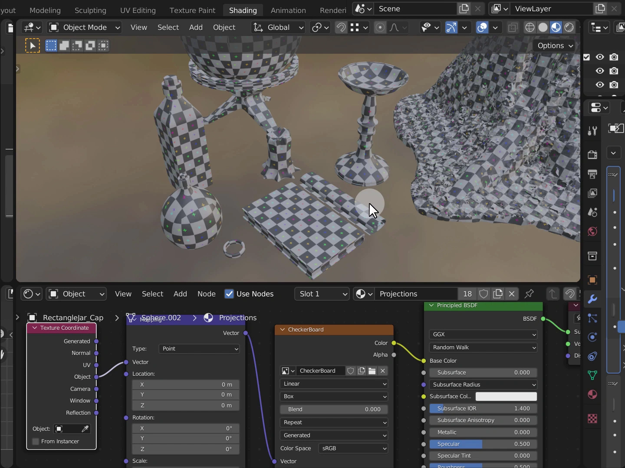Open the CheckerBoard image folder icon
Image resolution: width=625 pixels, height=468 pixels.
(x=372, y=371)
